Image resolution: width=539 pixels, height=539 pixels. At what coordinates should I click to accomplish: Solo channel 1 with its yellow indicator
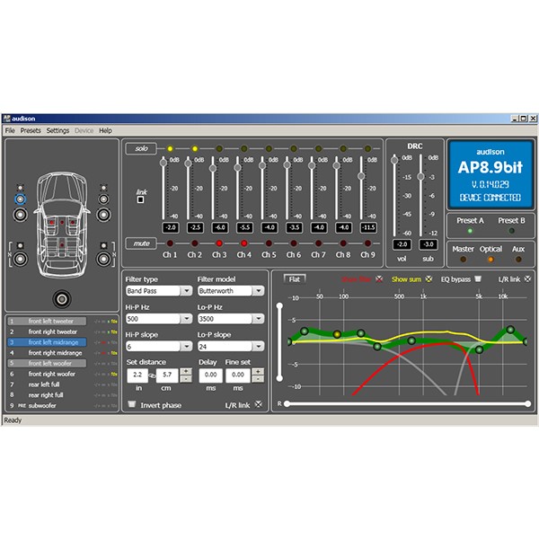[171, 148]
